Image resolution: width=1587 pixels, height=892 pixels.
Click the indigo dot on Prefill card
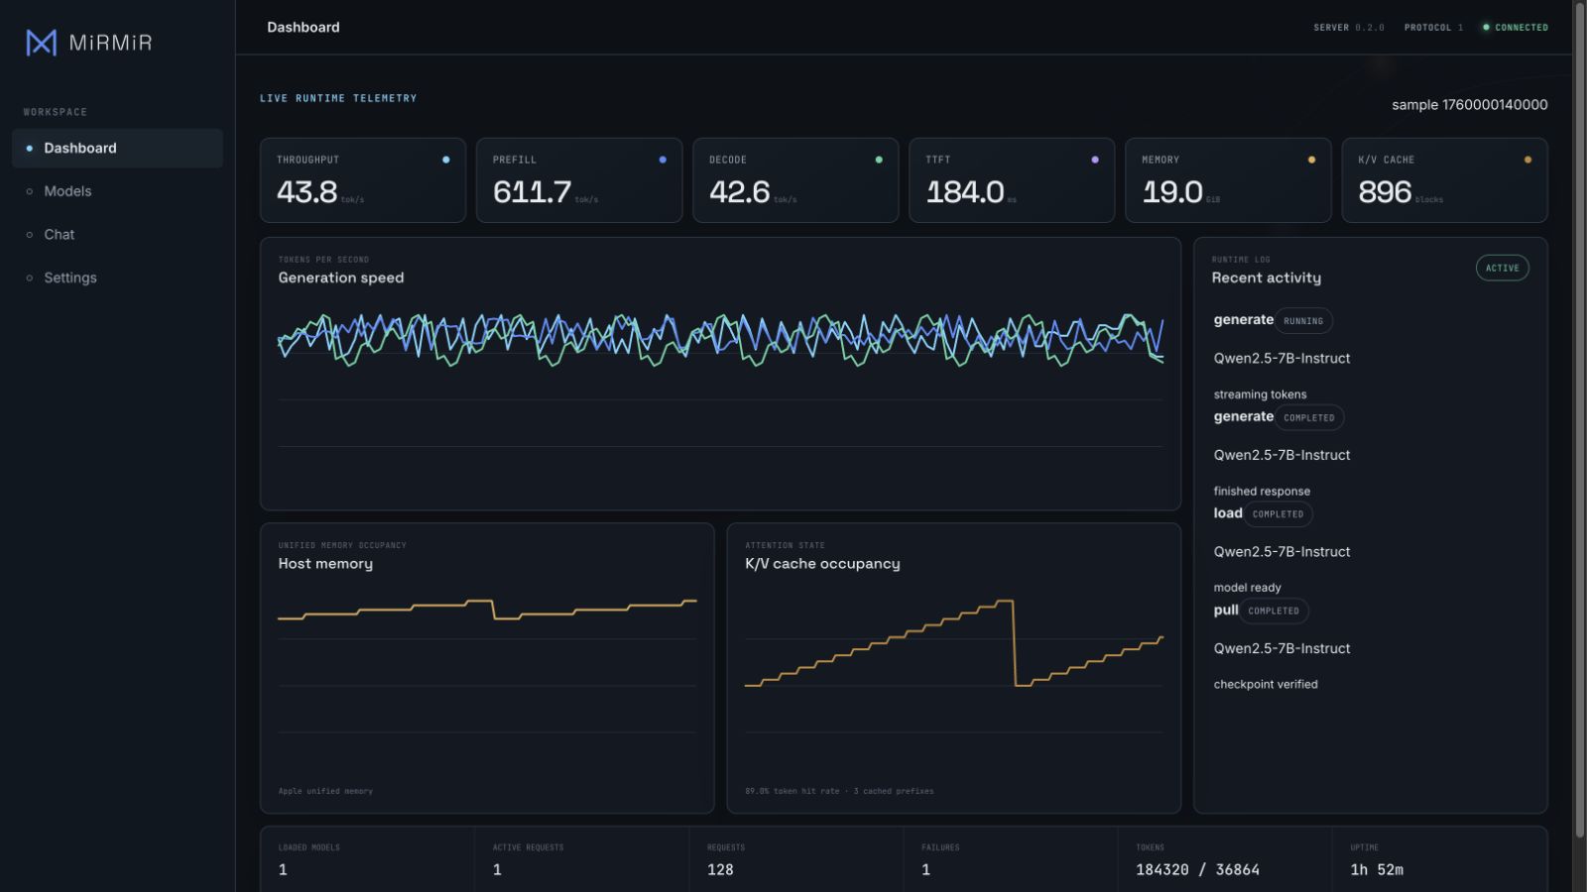coord(663,160)
